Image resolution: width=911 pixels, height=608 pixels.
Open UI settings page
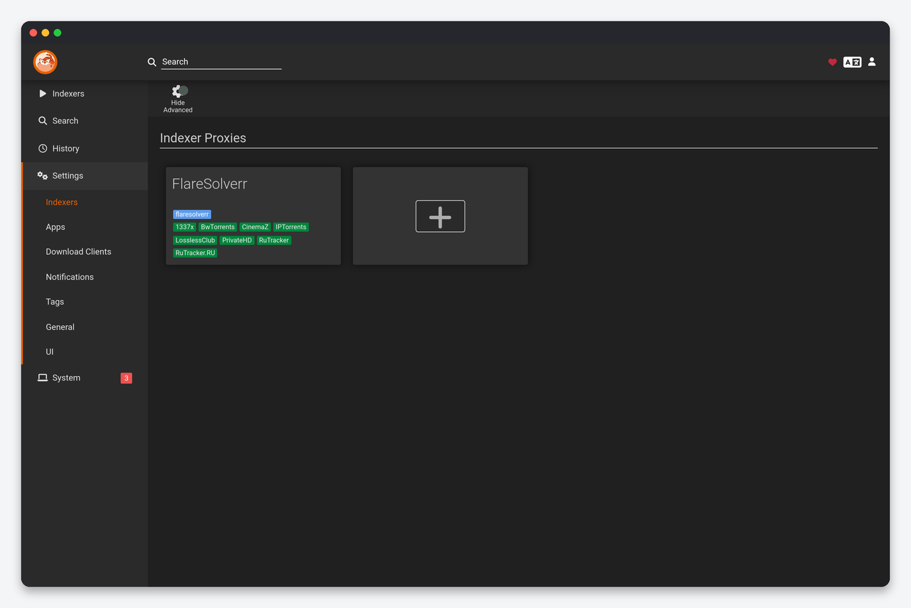50,352
